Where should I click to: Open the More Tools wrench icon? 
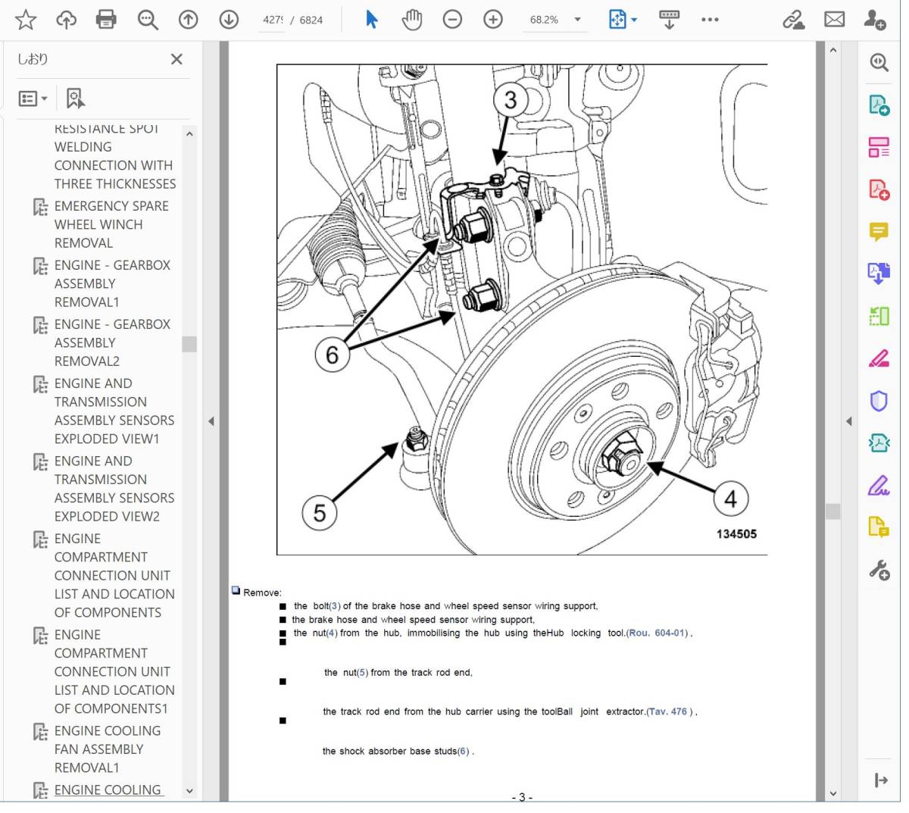coord(879,569)
